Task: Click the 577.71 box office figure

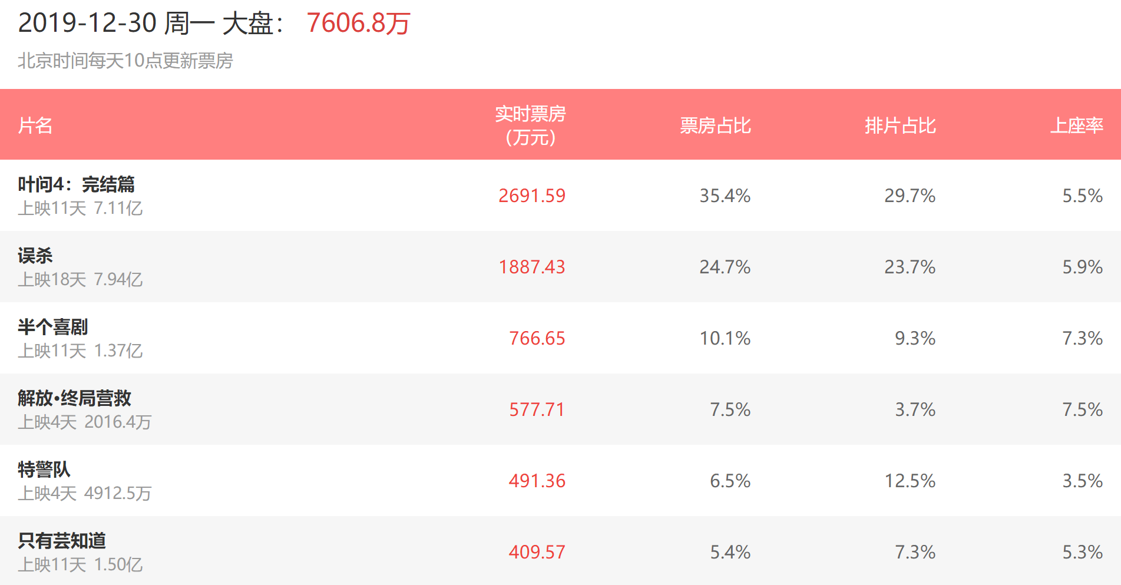Action: (537, 409)
